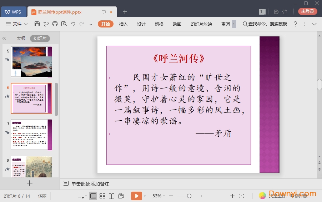Switch to Normal view icon
The image size is (322, 202).
coord(93,196)
